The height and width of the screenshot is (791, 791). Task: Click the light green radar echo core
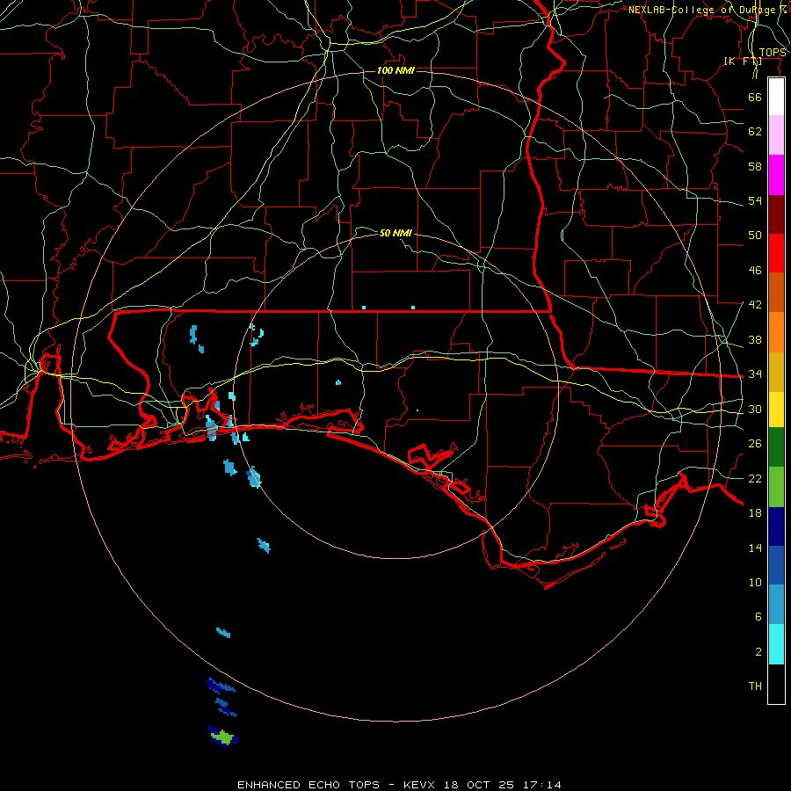(x=222, y=737)
